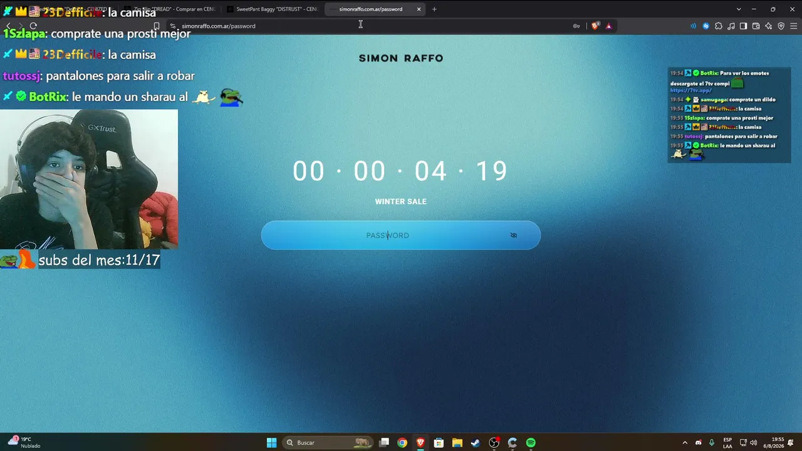This screenshot has height=451, width=802.
Task: Bookmark this page
Action: (157, 26)
